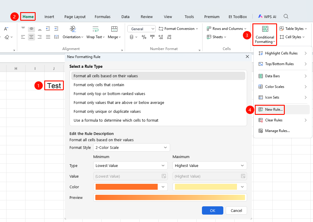Select Color Scales in the menu
The image size is (313, 222).
pyautogui.click(x=283, y=87)
